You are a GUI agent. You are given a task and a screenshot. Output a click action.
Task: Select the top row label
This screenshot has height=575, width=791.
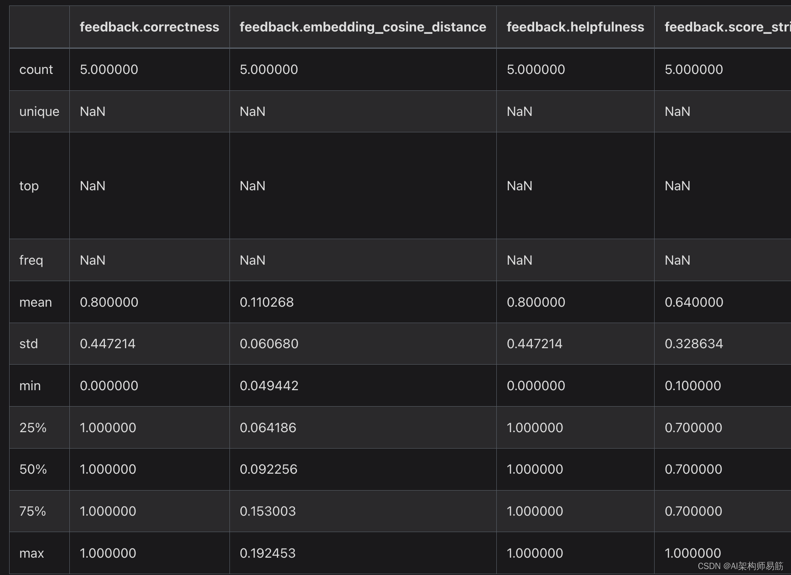coord(29,185)
